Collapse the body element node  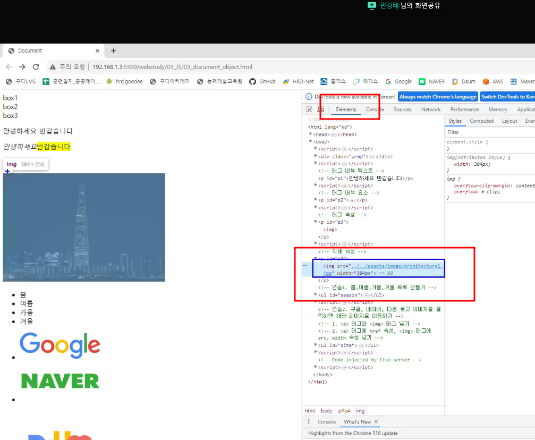coord(310,141)
